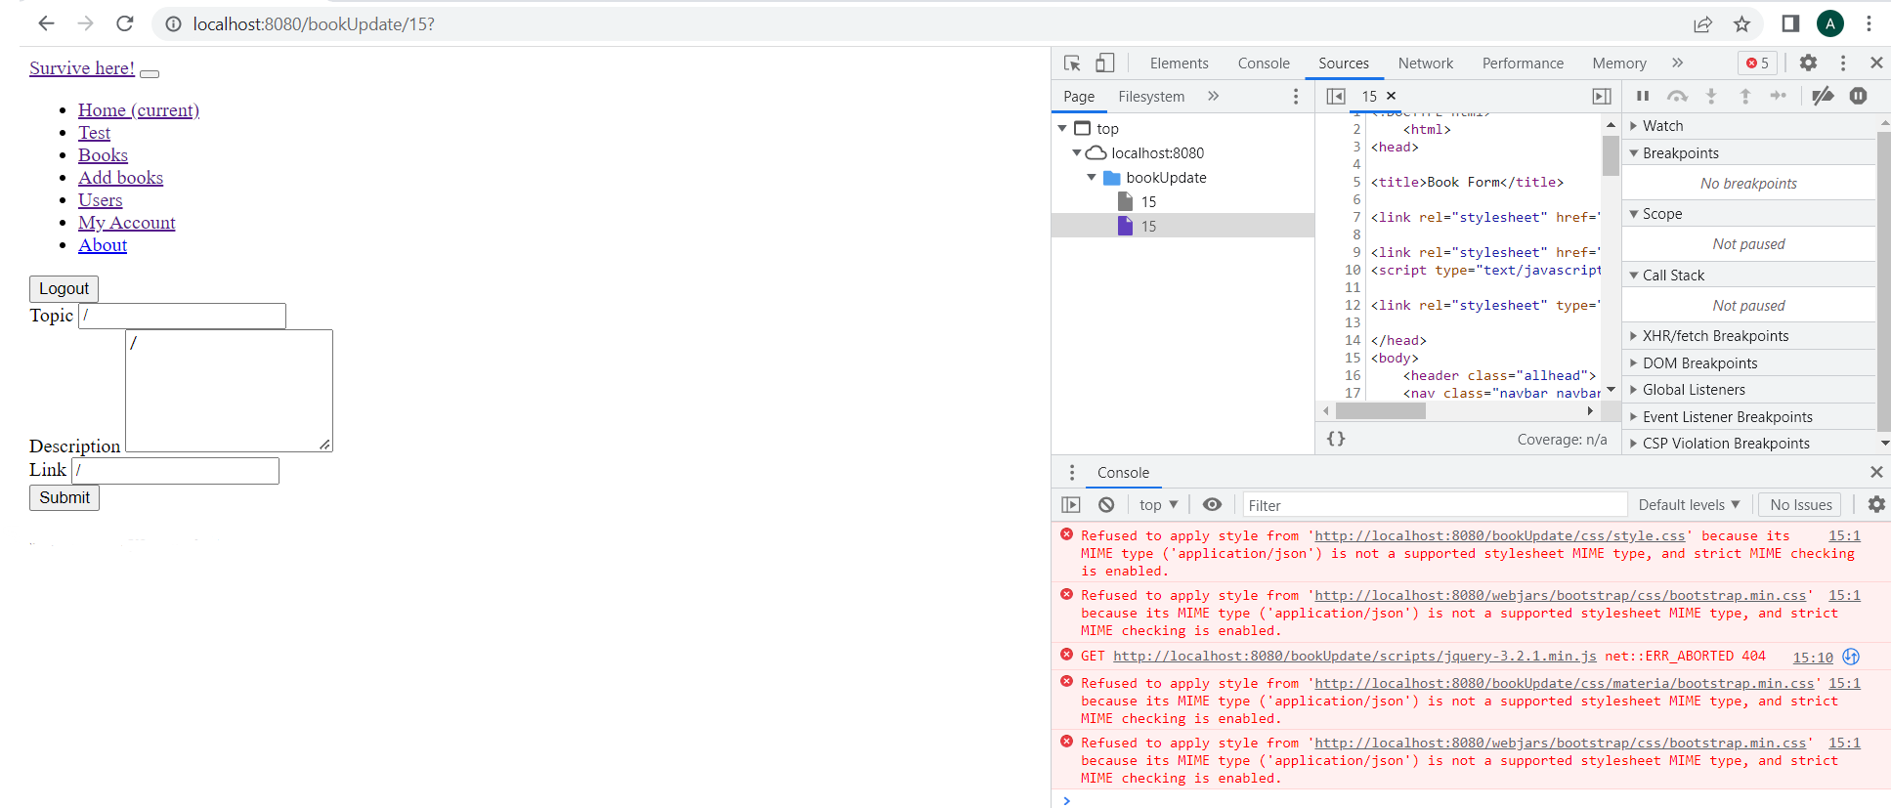Show more DevTools tabs chevron
The image size is (1891, 808).
pos(1677,63)
